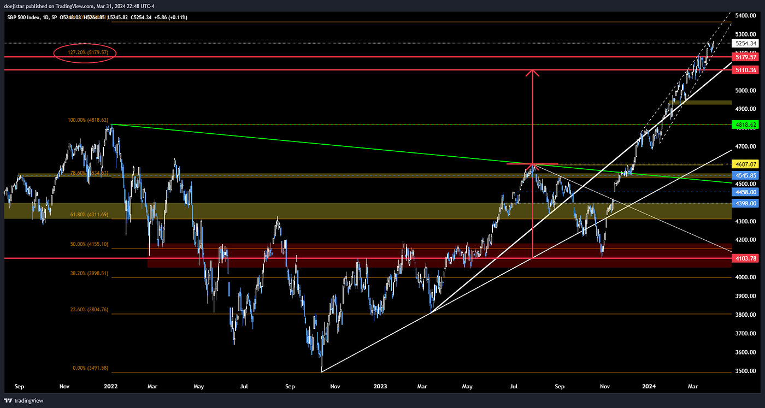Toggle the green 4818.62 price level label
The height and width of the screenshot is (408, 765).
pos(745,125)
